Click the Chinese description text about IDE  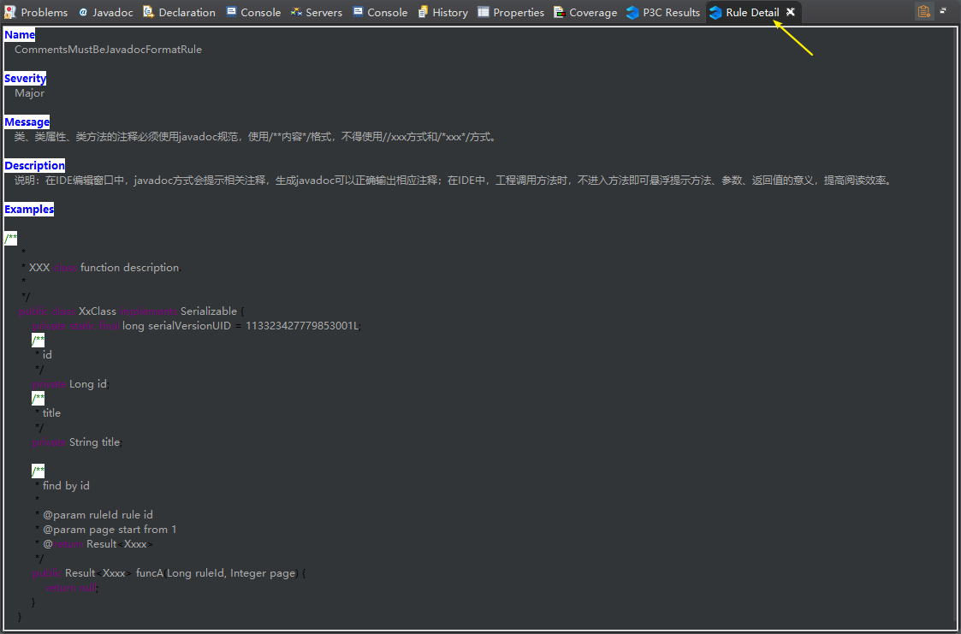(x=453, y=180)
